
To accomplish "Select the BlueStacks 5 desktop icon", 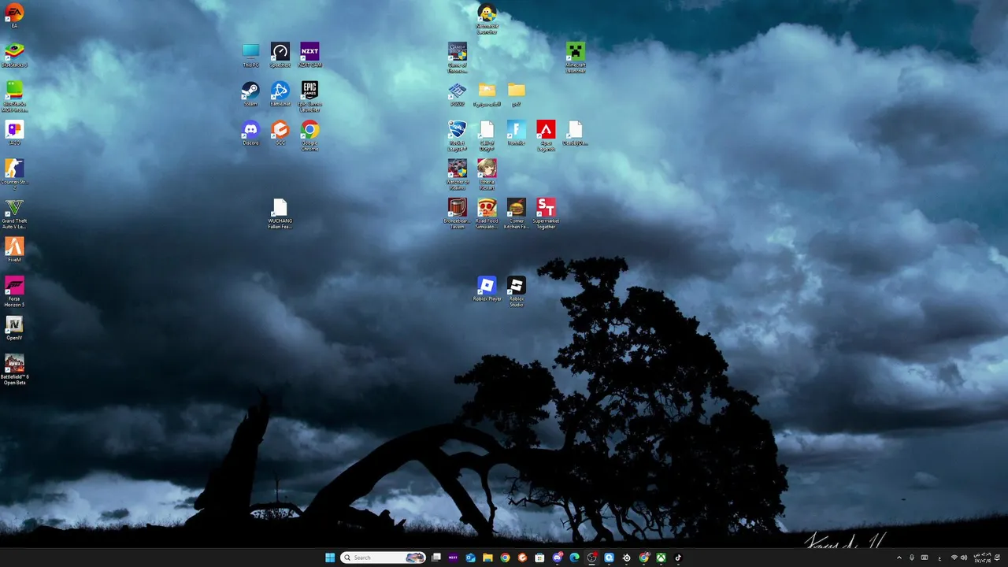I will point(14,54).
